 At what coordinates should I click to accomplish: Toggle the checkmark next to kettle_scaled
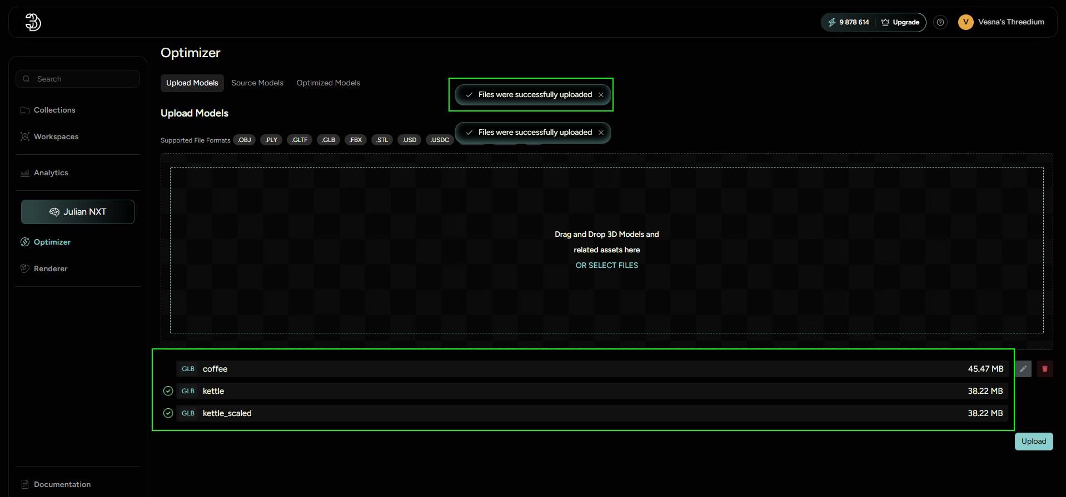click(x=168, y=413)
